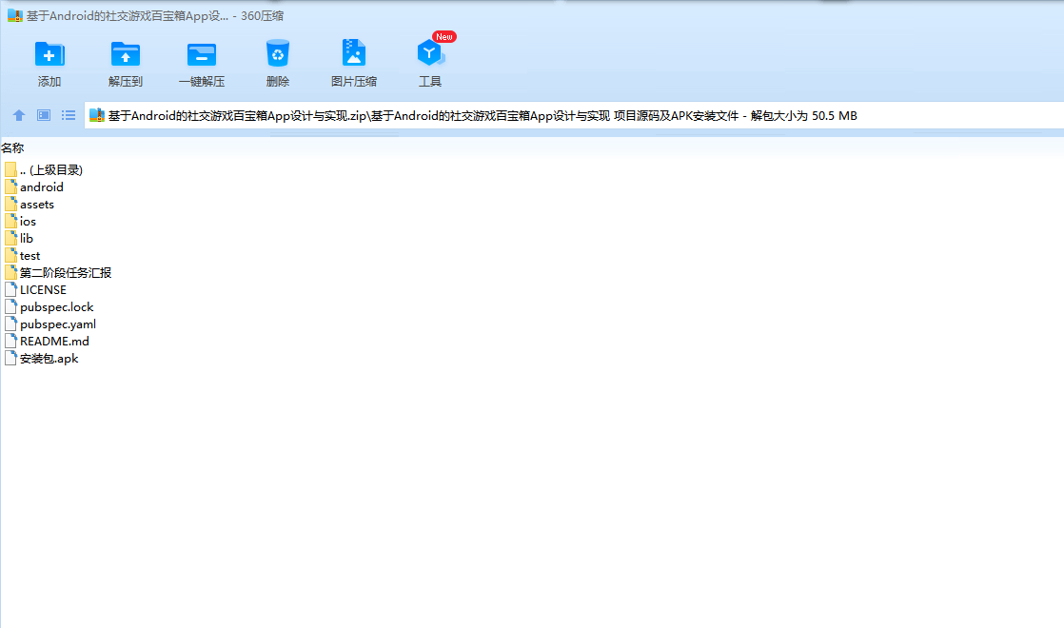Click the 解压到 (Extract to) icon
1064x628 pixels.
[125, 54]
